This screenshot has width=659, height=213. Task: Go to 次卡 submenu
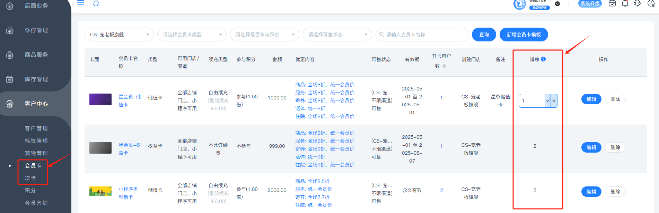pyautogui.click(x=30, y=178)
